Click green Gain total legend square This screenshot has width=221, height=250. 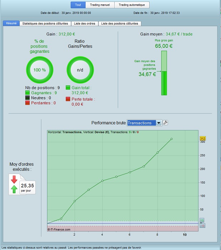point(68,87)
